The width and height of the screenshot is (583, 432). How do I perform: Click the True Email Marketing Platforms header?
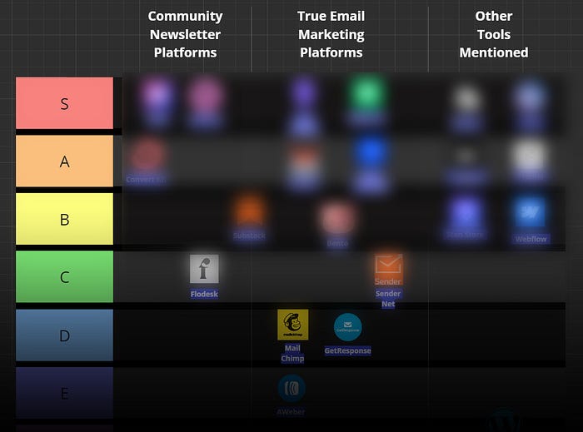[x=331, y=34]
